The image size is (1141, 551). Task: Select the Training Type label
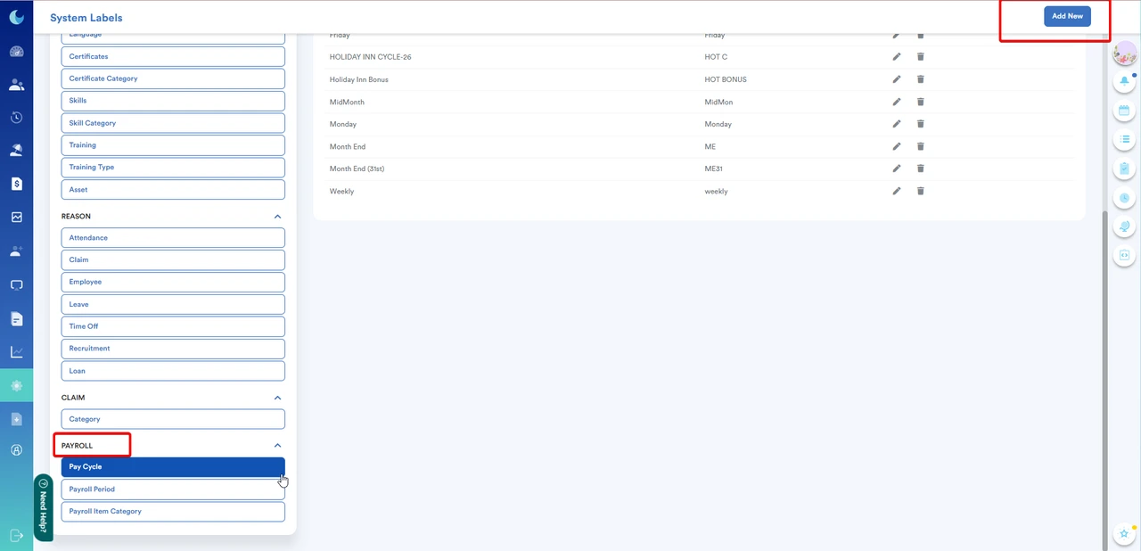[173, 167]
